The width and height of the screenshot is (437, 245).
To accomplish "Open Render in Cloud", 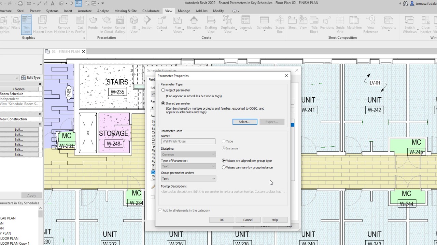I will click(x=107, y=25).
